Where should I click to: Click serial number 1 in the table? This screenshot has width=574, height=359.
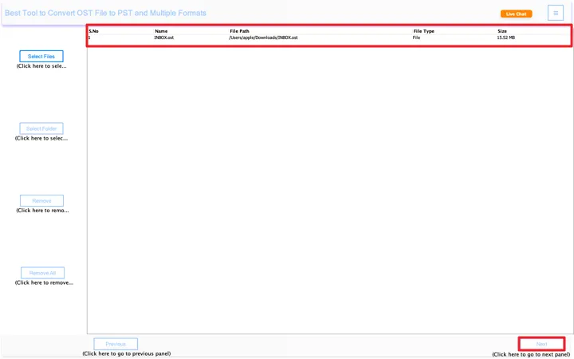90,37
